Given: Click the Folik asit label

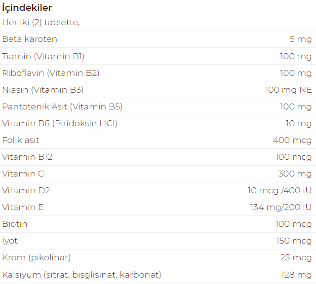Looking at the screenshot, I should (21, 140).
